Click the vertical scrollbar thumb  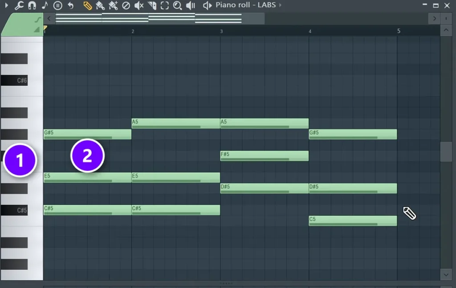tap(446, 151)
